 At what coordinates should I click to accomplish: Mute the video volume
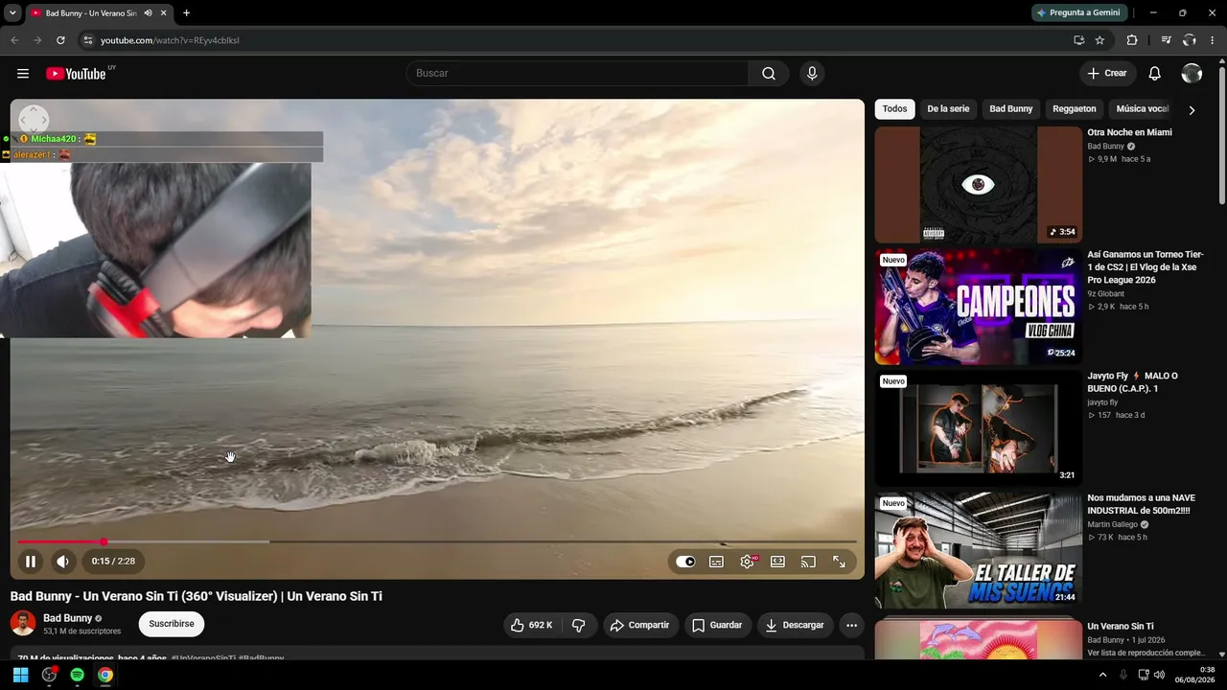62,562
